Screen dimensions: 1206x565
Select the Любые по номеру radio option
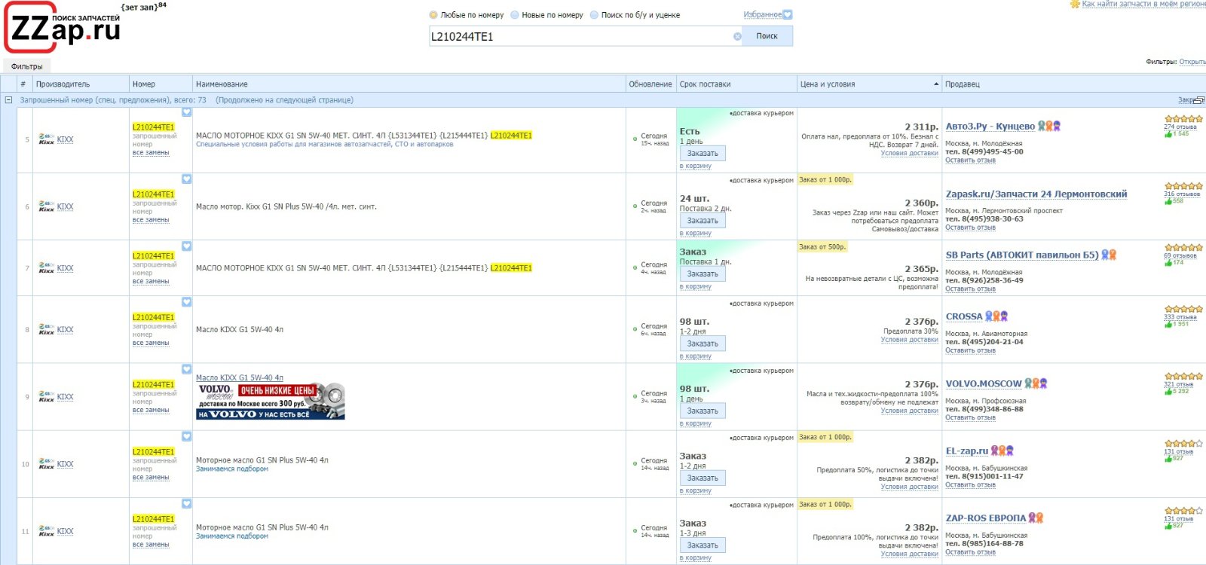tap(433, 14)
